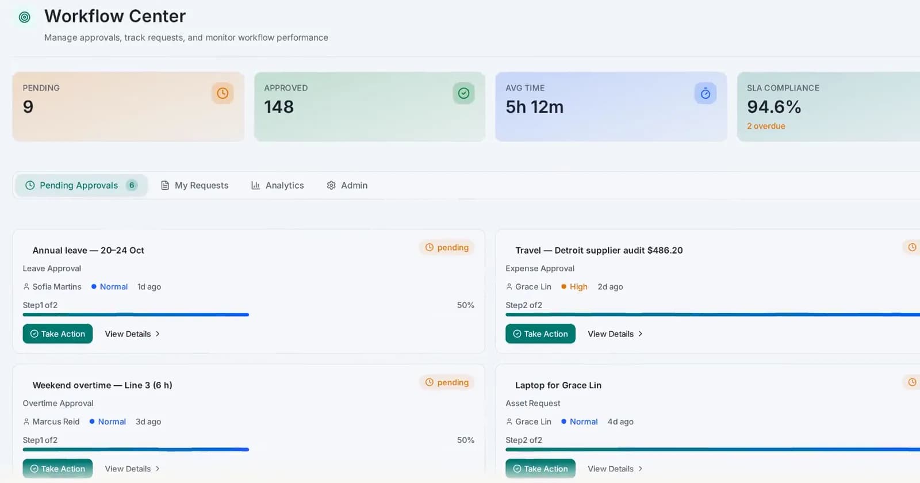The image size is (920, 483).
Task: Switch to the My Requests tab
Action: pos(194,185)
